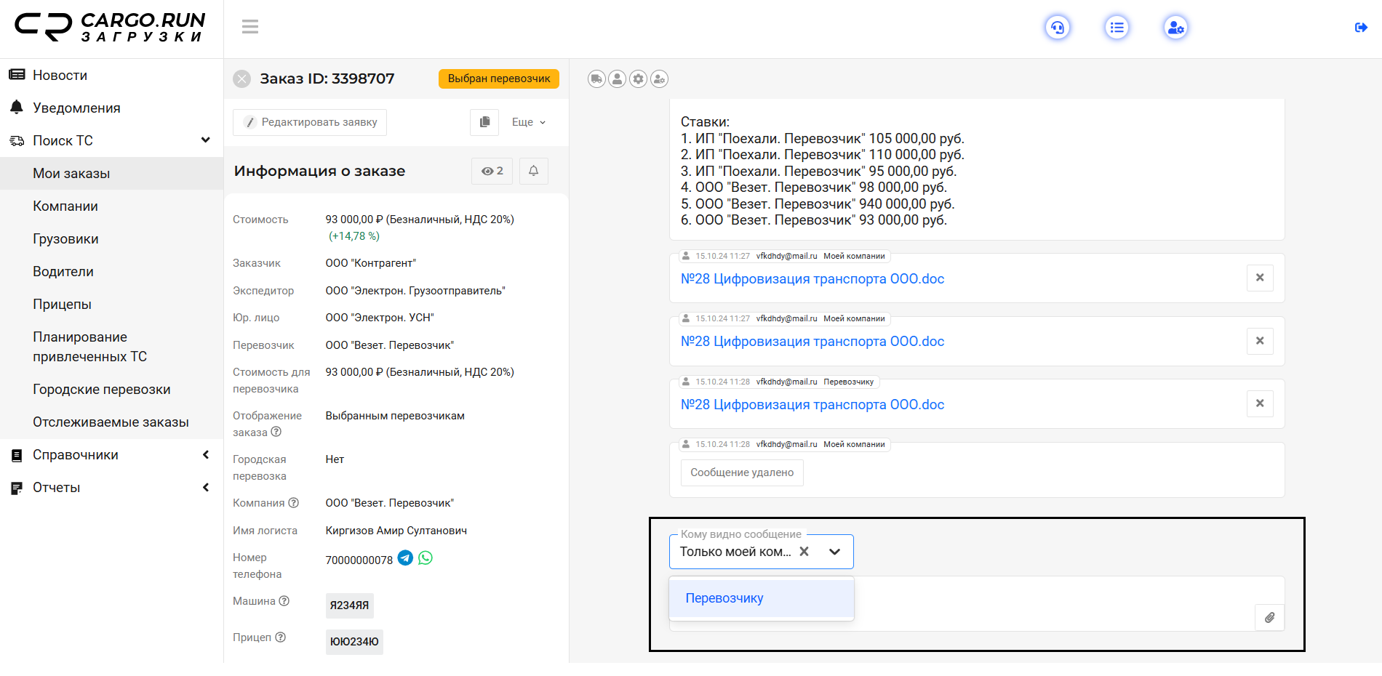This screenshot has width=1382, height=676.
Task: Open WhatsApp chat for logist phone
Action: click(426, 558)
